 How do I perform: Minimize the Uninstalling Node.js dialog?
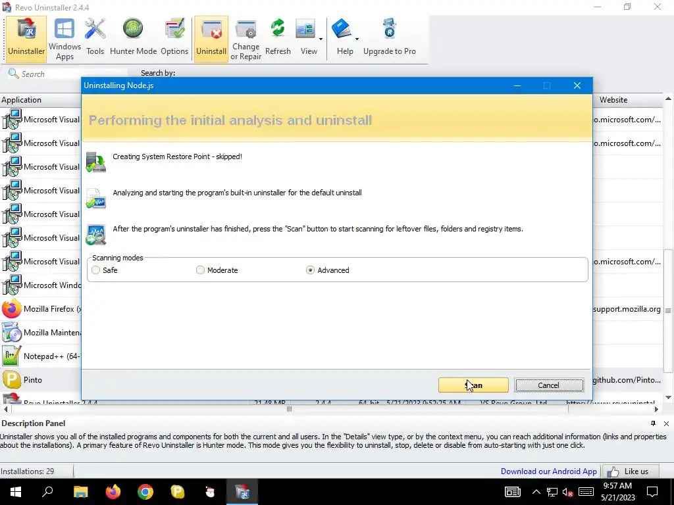click(517, 85)
